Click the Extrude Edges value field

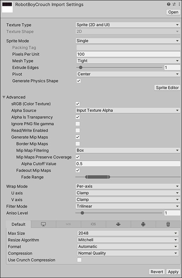coord(172,67)
